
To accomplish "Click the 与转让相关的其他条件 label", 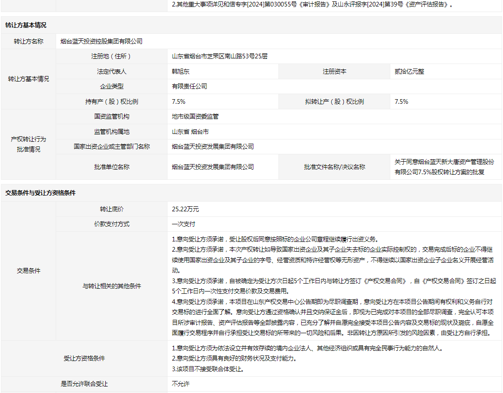I will click(112, 286).
